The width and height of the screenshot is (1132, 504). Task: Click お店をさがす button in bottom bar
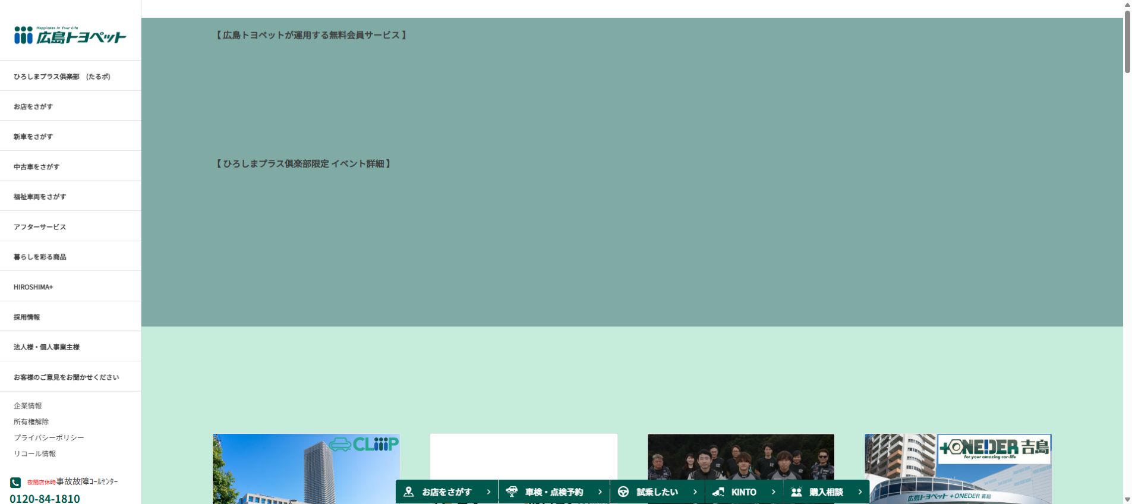447,492
